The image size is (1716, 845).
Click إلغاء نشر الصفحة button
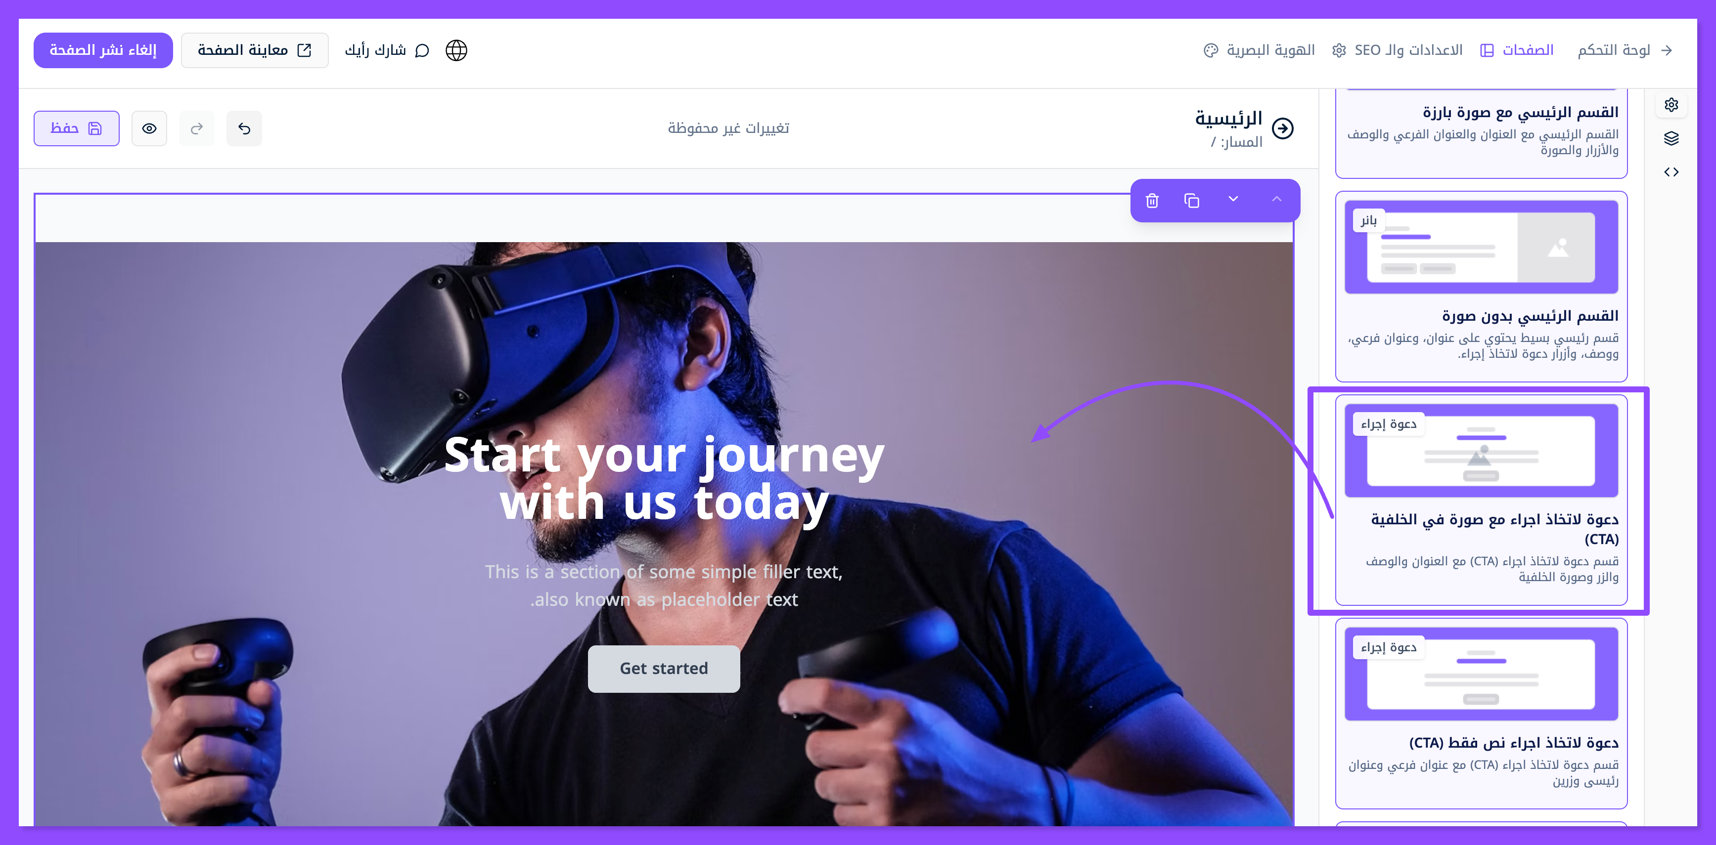[103, 50]
